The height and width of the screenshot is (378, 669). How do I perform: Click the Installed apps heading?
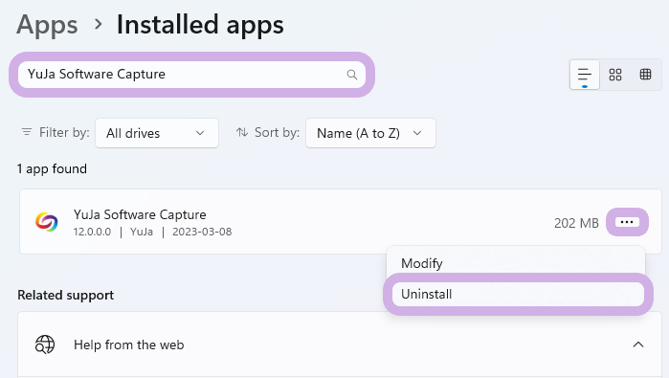tap(200, 24)
